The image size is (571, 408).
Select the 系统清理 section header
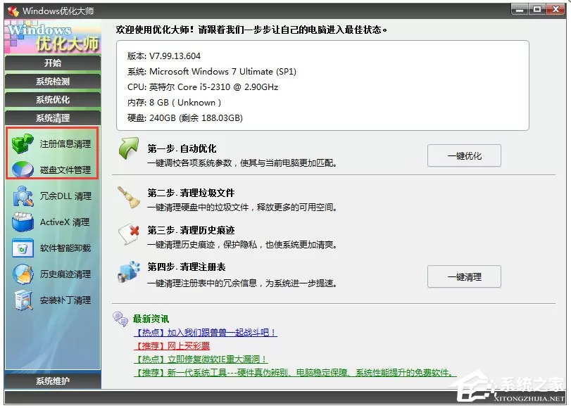[x=53, y=118]
